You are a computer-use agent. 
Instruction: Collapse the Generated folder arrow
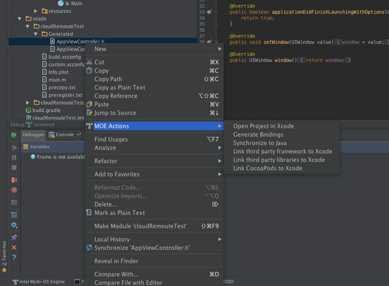click(x=36, y=34)
